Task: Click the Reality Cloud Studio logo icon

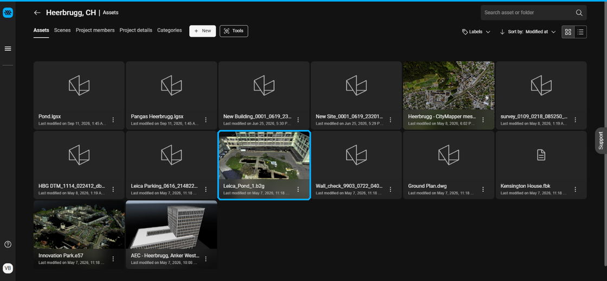Action: click(8, 13)
